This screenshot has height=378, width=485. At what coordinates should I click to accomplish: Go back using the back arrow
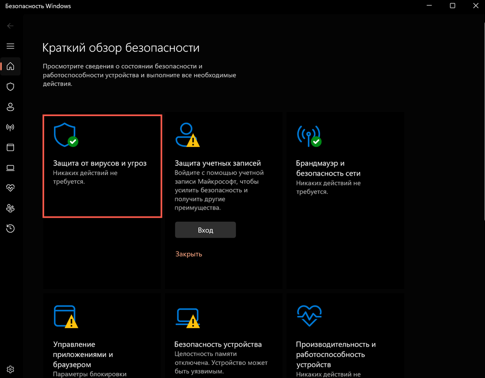coord(10,26)
